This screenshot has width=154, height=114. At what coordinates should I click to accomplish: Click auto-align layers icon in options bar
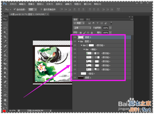click(118, 10)
